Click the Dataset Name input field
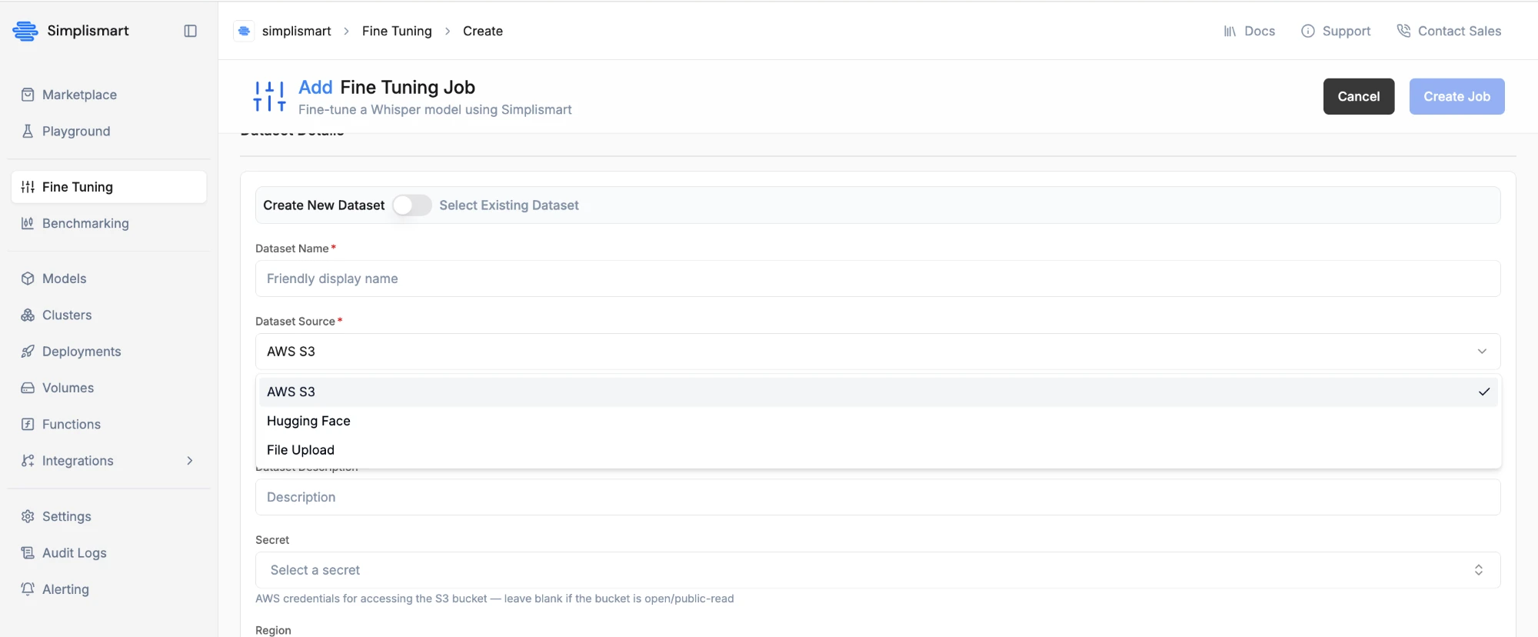The height and width of the screenshot is (637, 1538). [877, 278]
